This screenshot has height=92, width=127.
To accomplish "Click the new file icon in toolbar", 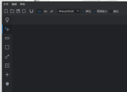I will 6,11.
